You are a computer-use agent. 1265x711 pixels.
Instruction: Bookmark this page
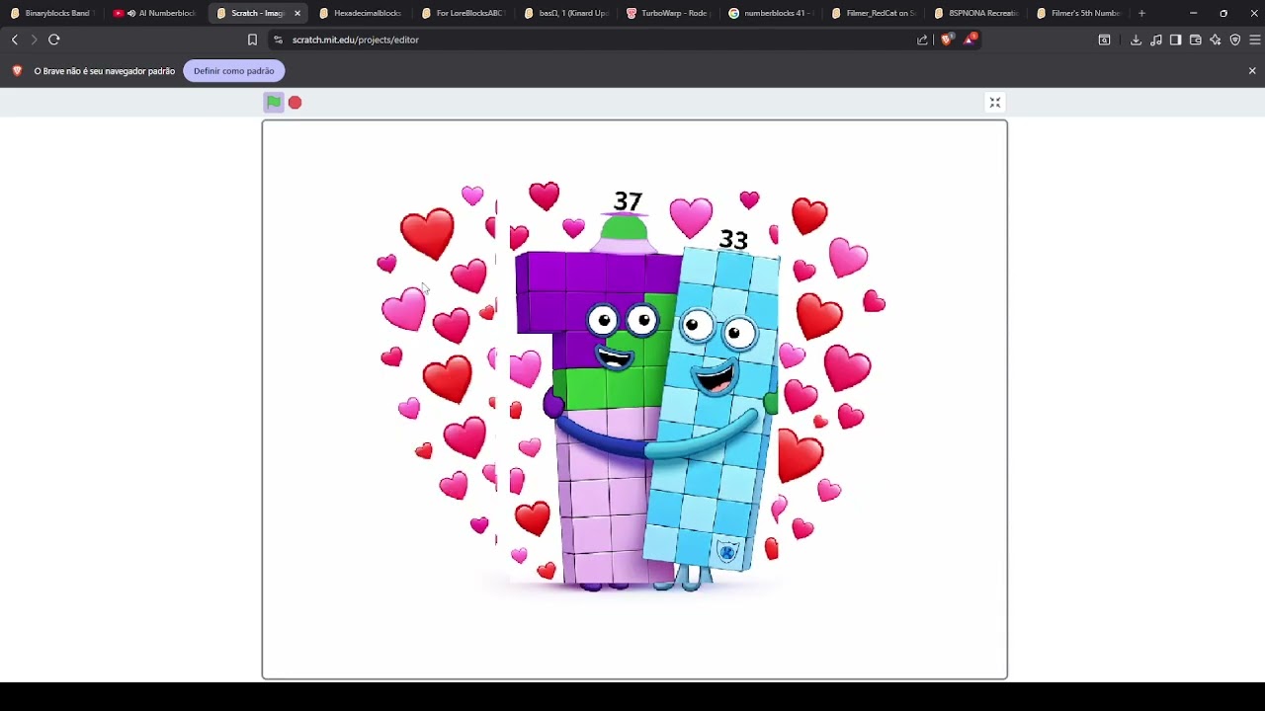click(252, 39)
